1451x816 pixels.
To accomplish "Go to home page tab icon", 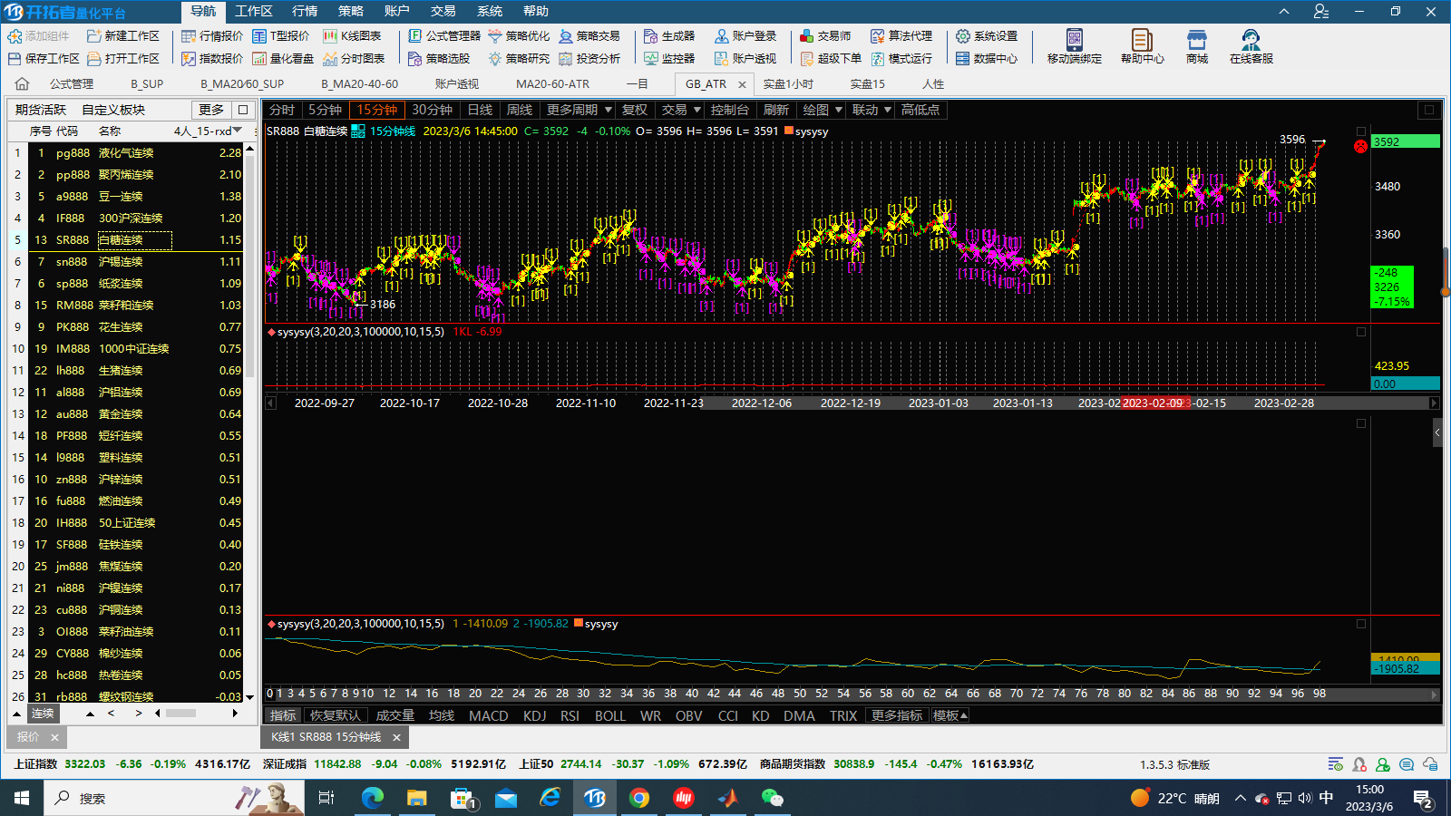I will pyautogui.click(x=22, y=83).
